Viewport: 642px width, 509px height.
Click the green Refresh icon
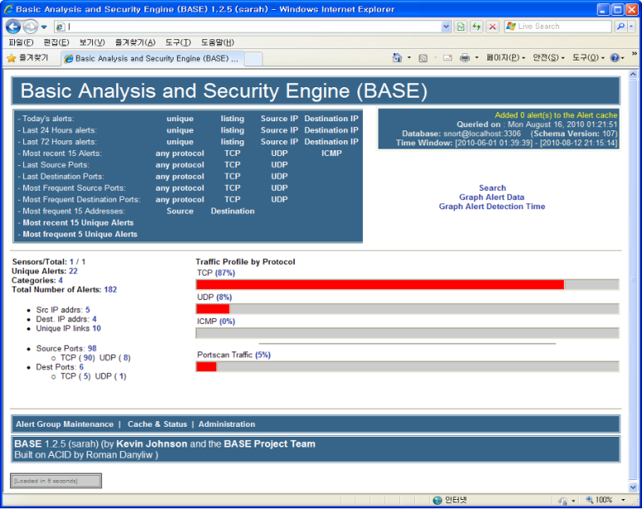(x=477, y=27)
